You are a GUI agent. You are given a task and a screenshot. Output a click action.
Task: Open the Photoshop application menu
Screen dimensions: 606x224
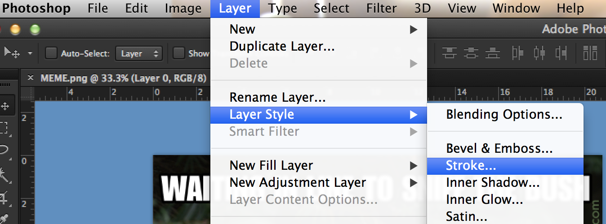pyautogui.click(x=36, y=8)
